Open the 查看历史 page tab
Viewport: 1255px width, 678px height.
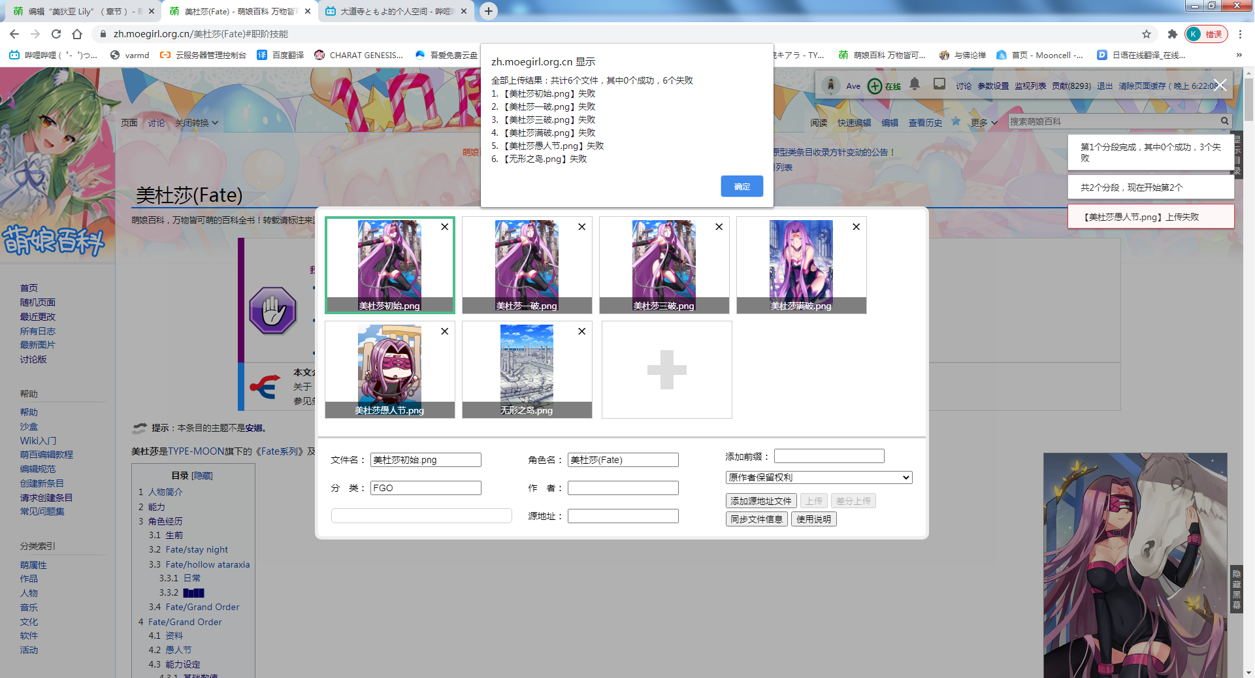pos(925,123)
